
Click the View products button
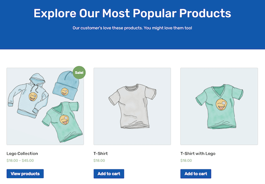click(25, 174)
